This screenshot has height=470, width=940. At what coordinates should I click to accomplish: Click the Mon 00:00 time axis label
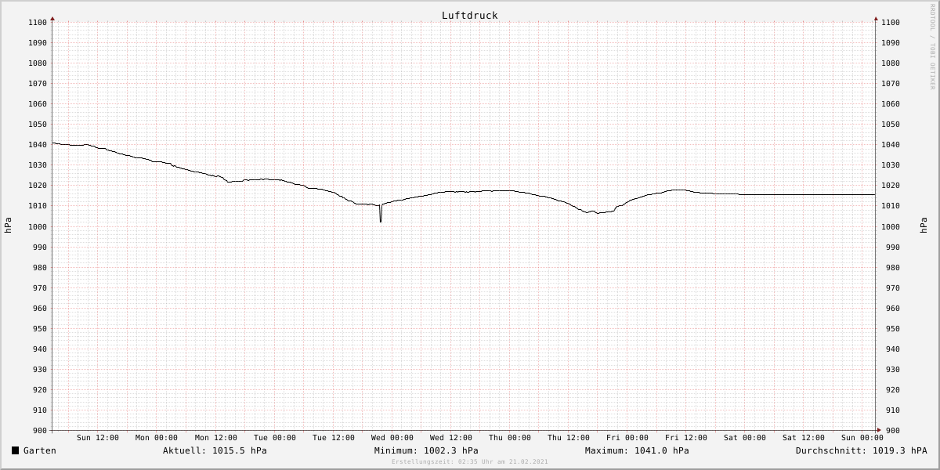point(157,438)
